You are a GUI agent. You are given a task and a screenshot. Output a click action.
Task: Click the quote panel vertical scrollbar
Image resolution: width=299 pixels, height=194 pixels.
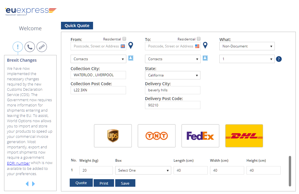pos(290,171)
